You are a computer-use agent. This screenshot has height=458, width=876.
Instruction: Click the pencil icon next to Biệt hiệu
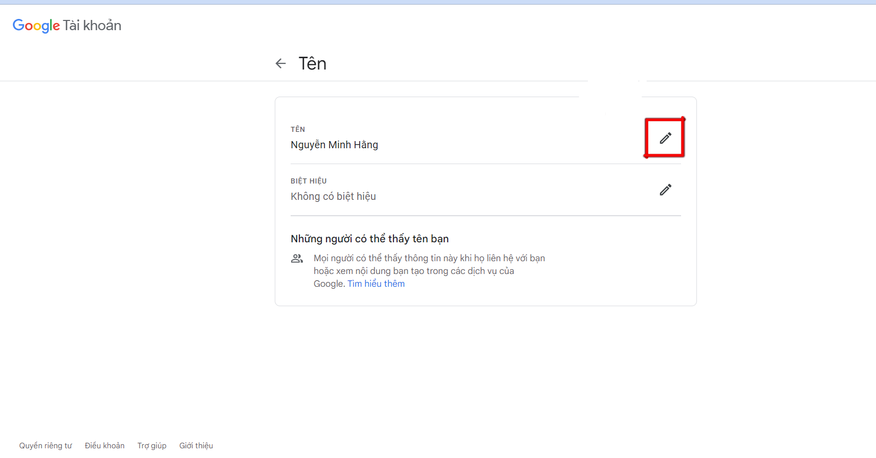665,190
